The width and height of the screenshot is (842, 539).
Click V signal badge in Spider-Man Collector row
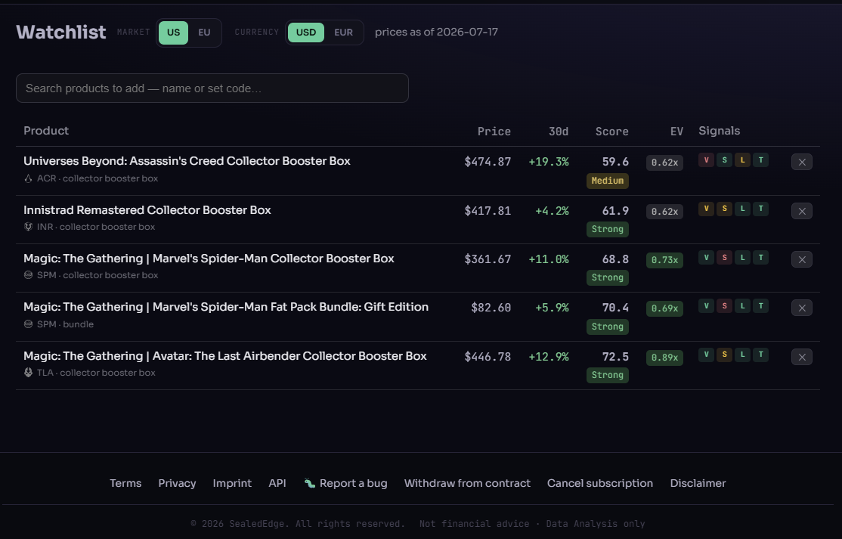(706, 258)
